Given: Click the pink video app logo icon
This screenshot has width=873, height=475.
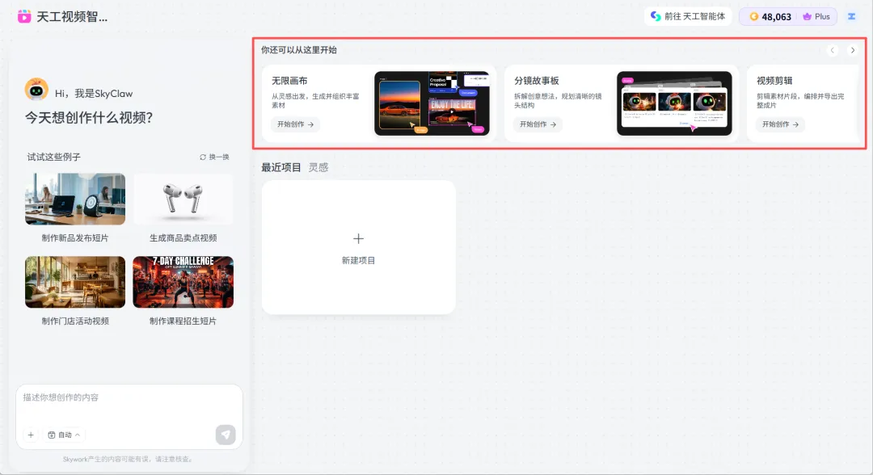Looking at the screenshot, I should (24, 17).
